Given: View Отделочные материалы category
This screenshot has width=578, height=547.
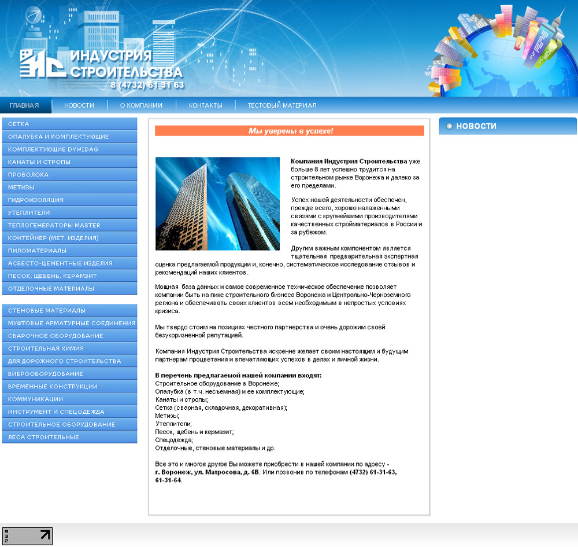Looking at the screenshot, I should click(70, 288).
